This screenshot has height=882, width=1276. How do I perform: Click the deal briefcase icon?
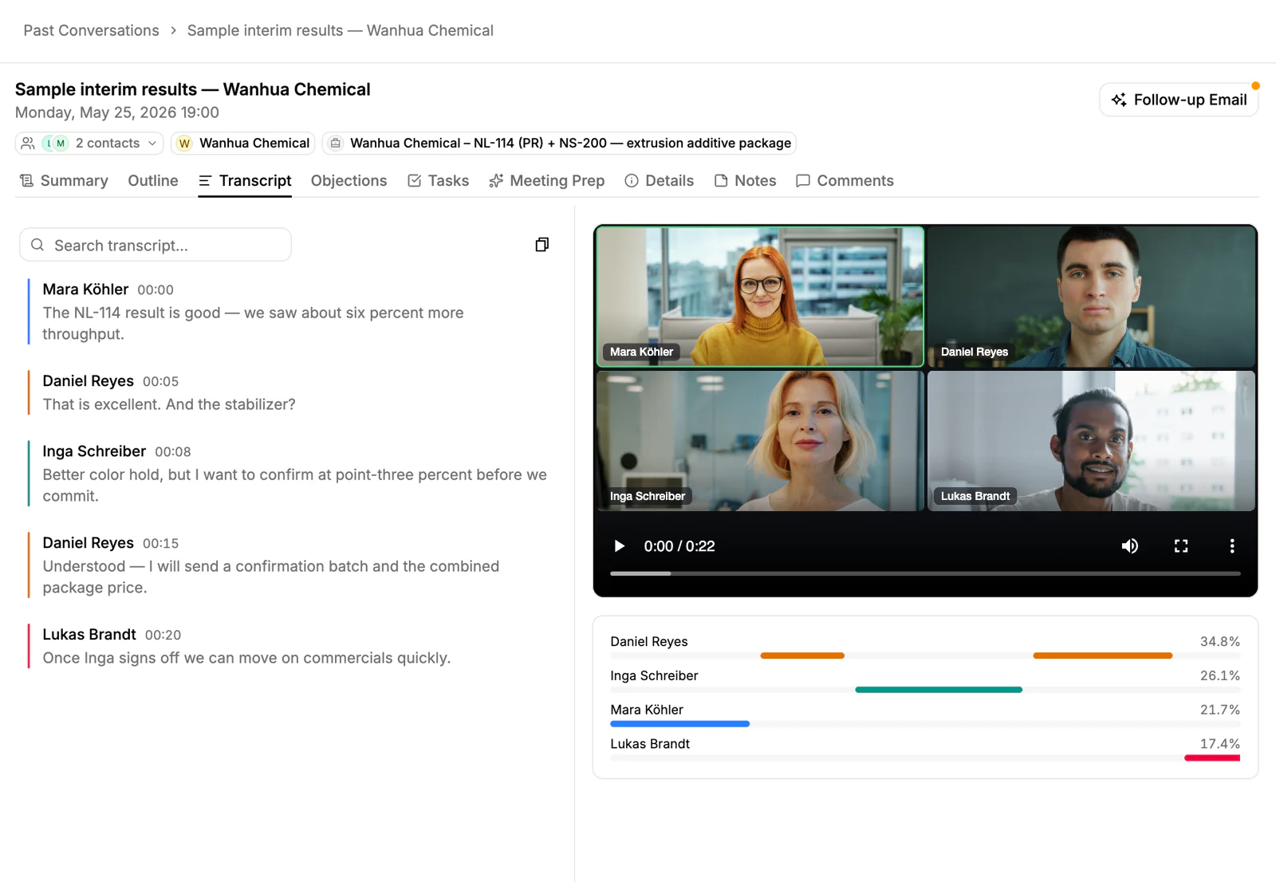pyautogui.click(x=336, y=144)
